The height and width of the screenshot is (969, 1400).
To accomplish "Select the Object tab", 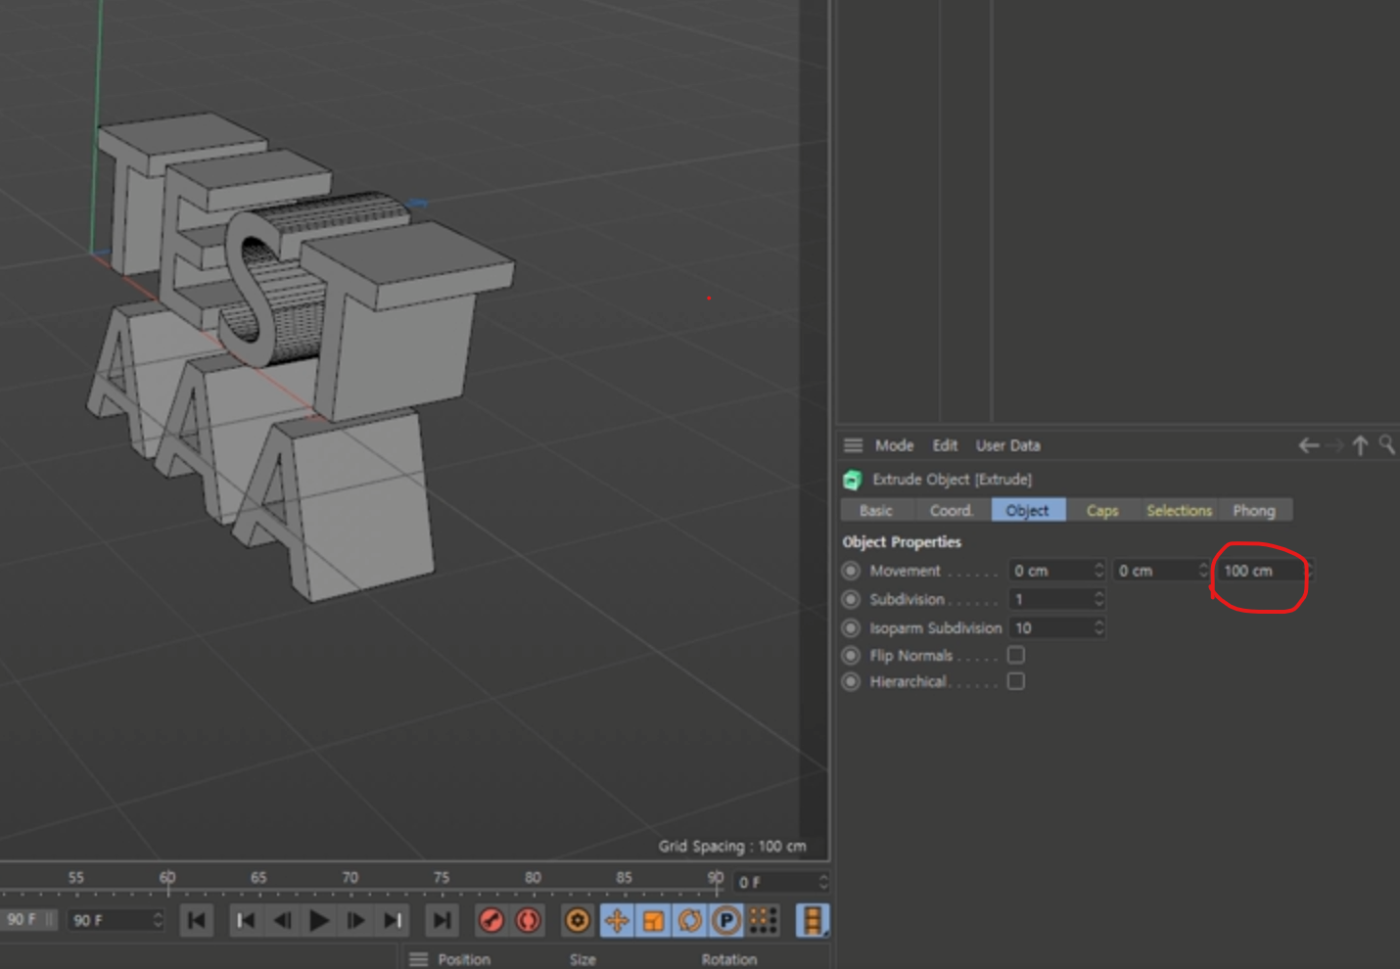I will 1028,510.
